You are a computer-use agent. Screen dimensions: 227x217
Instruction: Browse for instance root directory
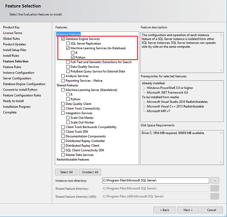(215, 180)
